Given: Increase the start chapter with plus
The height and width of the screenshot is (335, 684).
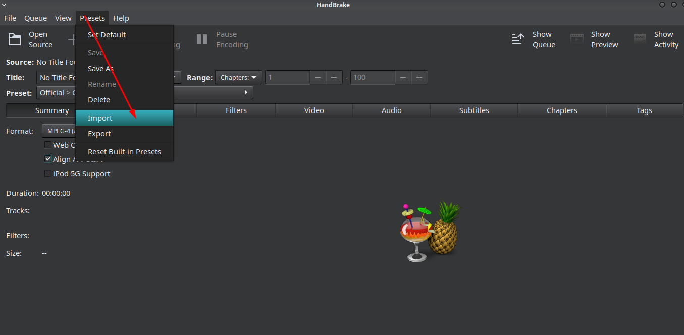Looking at the screenshot, I should click(x=334, y=77).
